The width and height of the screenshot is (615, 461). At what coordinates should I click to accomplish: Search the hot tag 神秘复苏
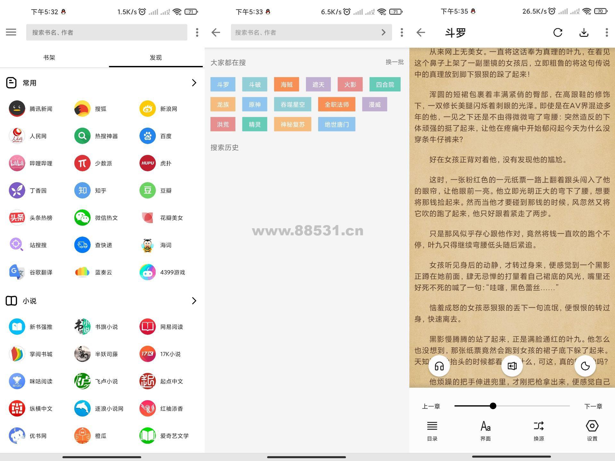click(x=293, y=124)
